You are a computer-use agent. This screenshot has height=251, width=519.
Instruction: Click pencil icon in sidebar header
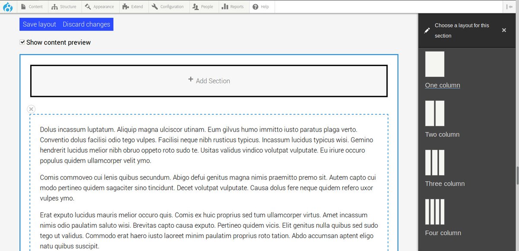tap(427, 30)
